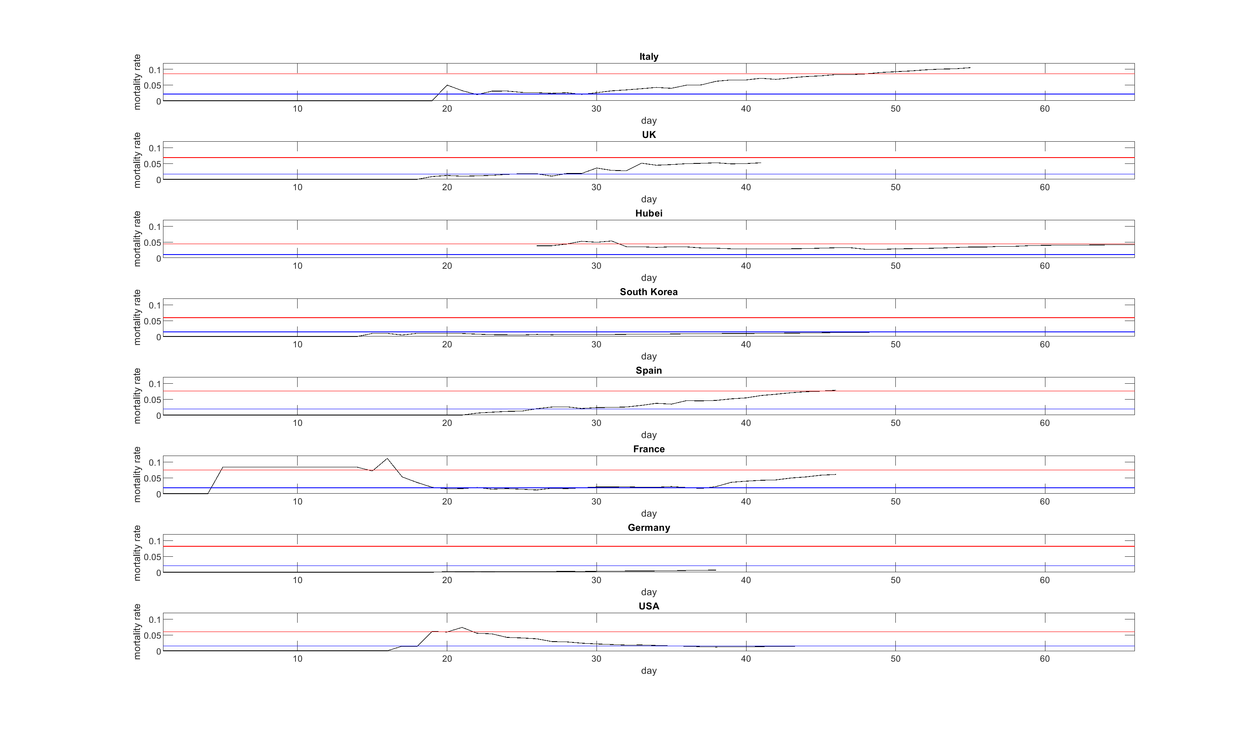This screenshot has height=744, width=1254.
Task: Select the 50 tick label on Hubei x-axis
Action: tap(895, 266)
